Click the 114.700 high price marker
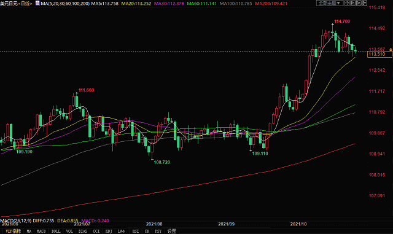Screen dimensions: 393x234 (x=342, y=21)
